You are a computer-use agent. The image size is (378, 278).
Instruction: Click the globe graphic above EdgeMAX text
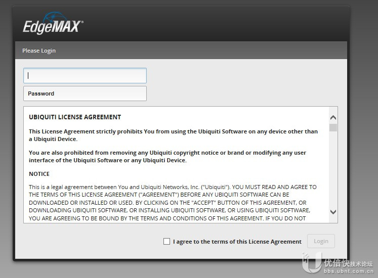(x=55, y=17)
